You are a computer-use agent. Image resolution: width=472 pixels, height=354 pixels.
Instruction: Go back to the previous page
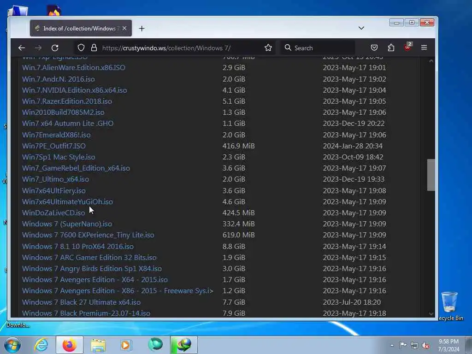tap(22, 48)
